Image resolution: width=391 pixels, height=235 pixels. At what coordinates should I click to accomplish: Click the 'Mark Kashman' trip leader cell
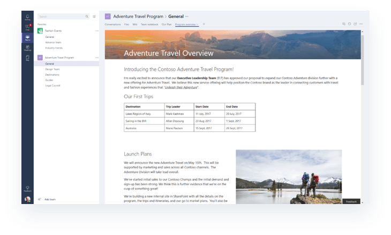(x=179, y=114)
